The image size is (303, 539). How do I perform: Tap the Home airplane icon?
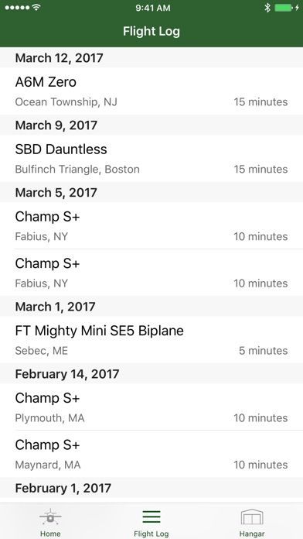pos(50,517)
